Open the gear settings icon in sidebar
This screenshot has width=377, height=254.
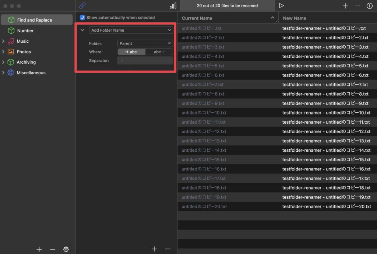66,249
